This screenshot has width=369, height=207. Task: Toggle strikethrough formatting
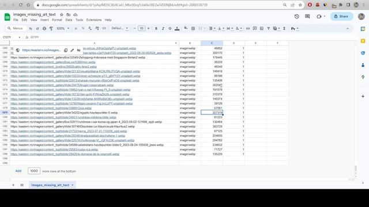(170, 28)
